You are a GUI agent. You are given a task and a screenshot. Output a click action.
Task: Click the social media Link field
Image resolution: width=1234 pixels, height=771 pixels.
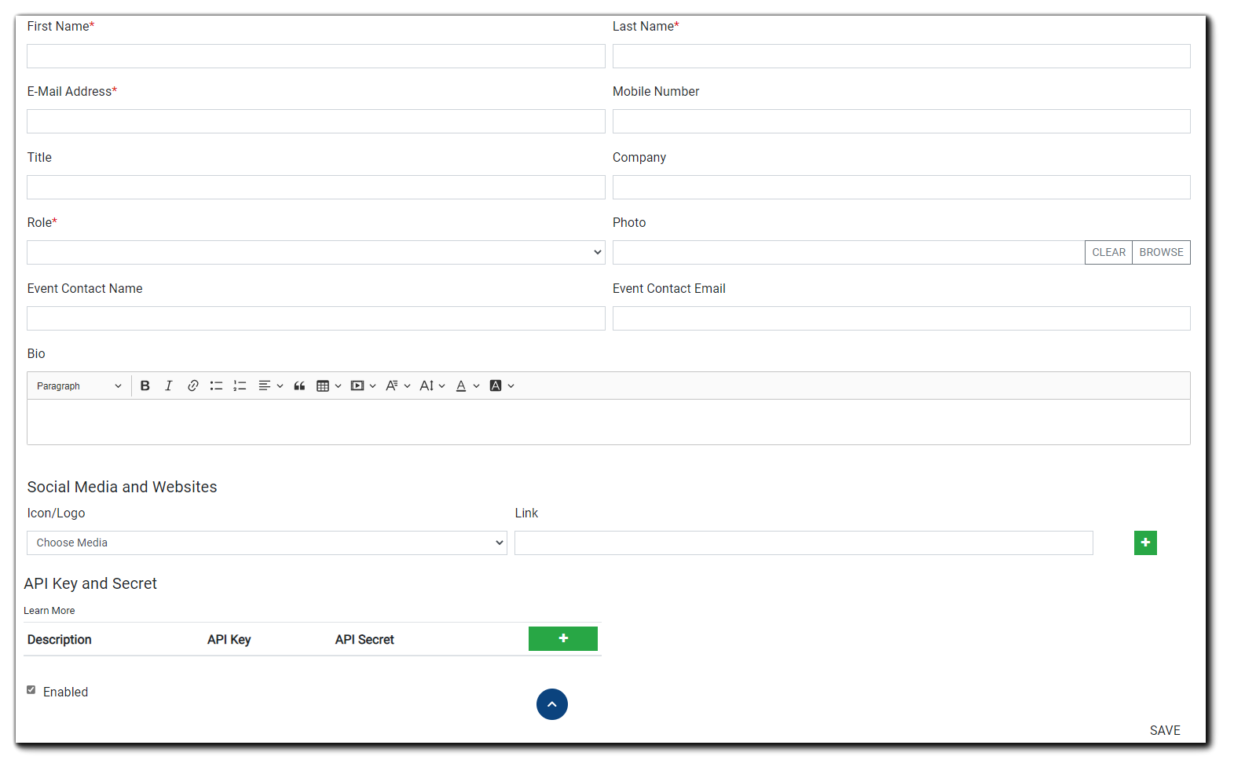pos(804,543)
